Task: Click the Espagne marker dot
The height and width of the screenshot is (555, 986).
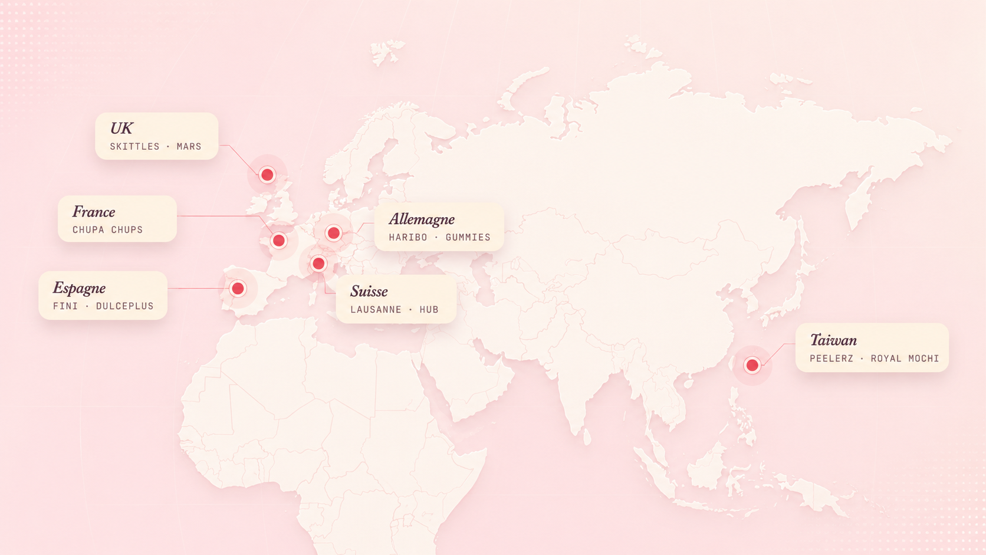Action: point(238,288)
